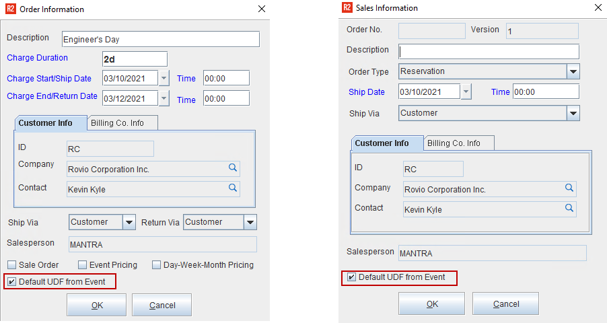Close the Order Information dialog

[261, 9]
